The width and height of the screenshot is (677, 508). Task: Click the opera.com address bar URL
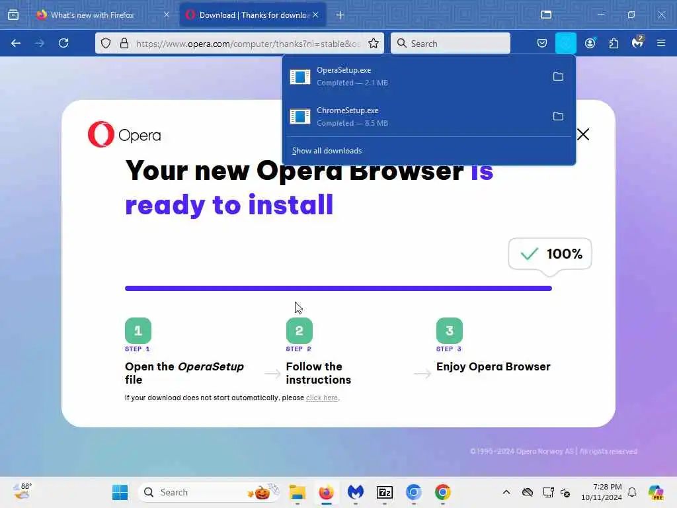[248, 44]
